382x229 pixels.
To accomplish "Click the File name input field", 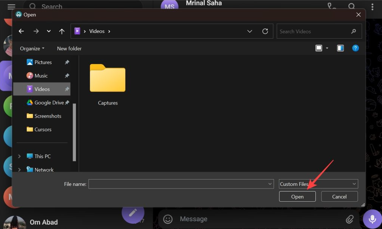I will pyautogui.click(x=181, y=184).
